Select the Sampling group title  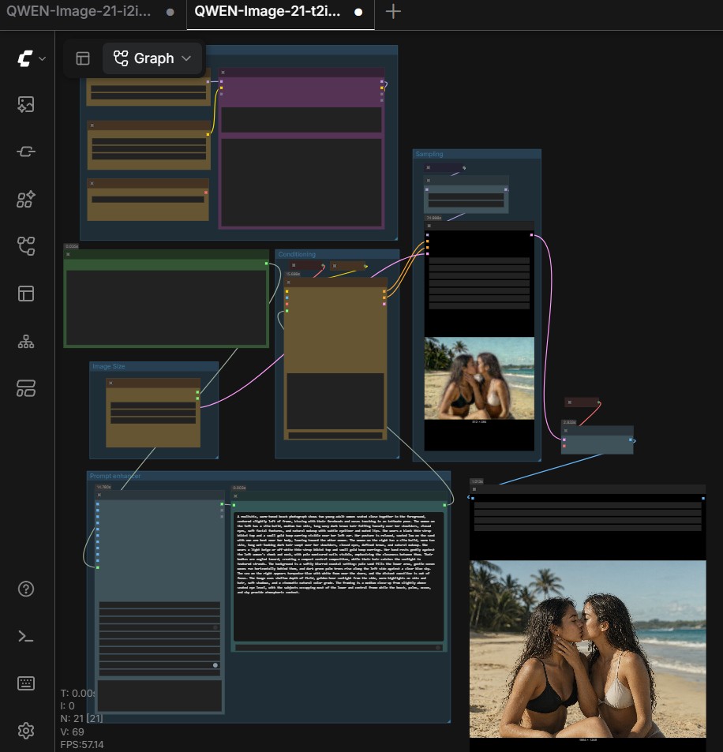pyautogui.click(x=429, y=154)
